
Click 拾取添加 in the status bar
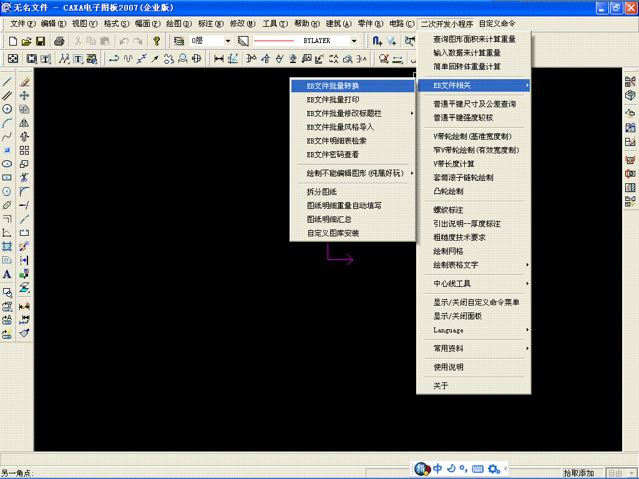tap(578, 473)
